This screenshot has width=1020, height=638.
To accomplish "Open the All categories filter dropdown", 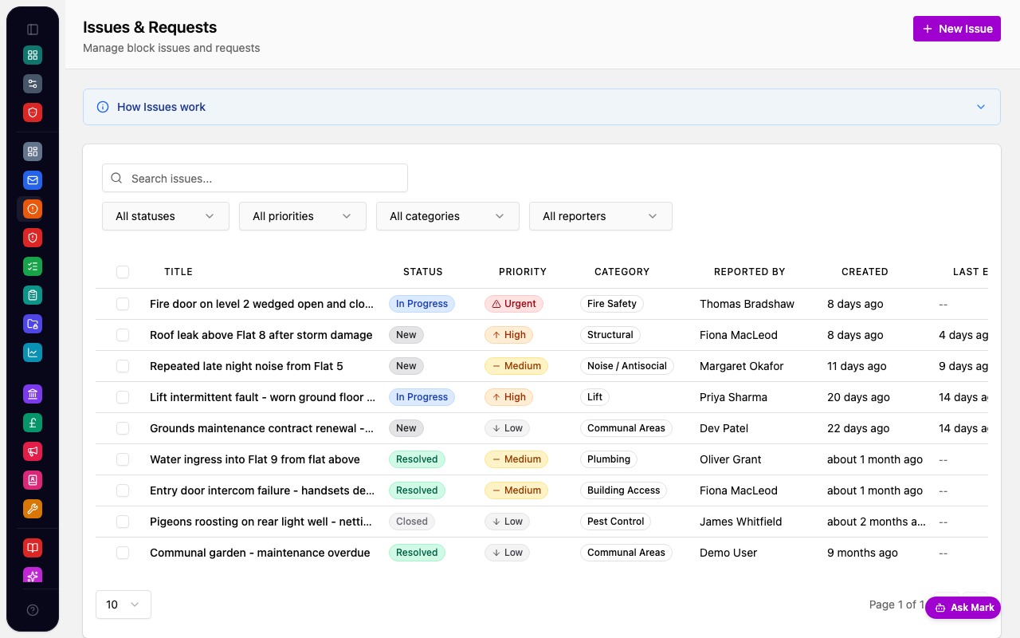I will [x=448, y=216].
